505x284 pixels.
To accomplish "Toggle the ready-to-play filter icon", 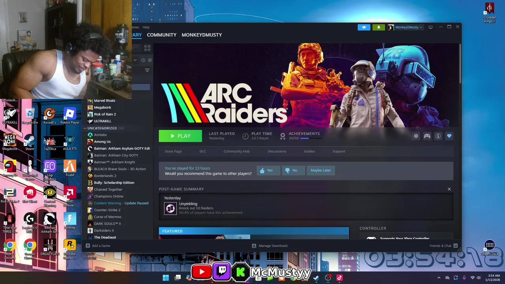I will 150,60.
